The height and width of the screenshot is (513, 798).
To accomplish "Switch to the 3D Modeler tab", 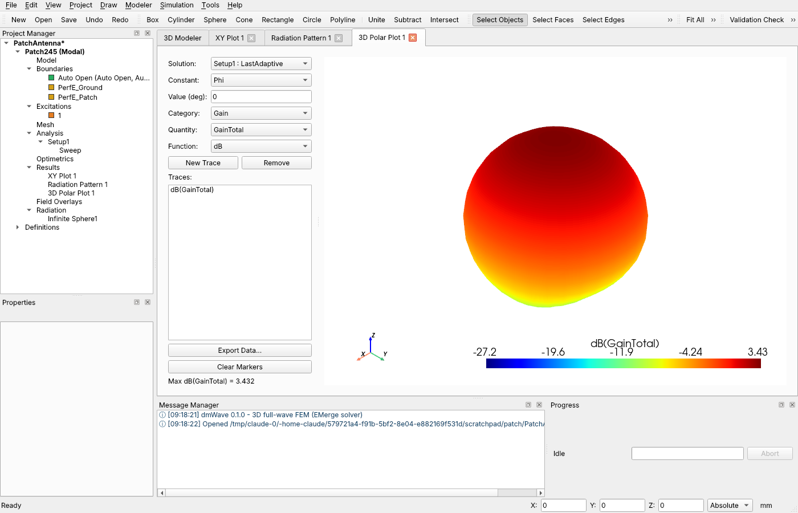I will click(182, 38).
